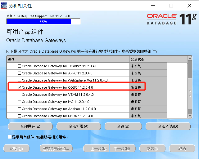Click scrollbar up arrow in component list
This screenshot has height=159, width=199.
190,58
